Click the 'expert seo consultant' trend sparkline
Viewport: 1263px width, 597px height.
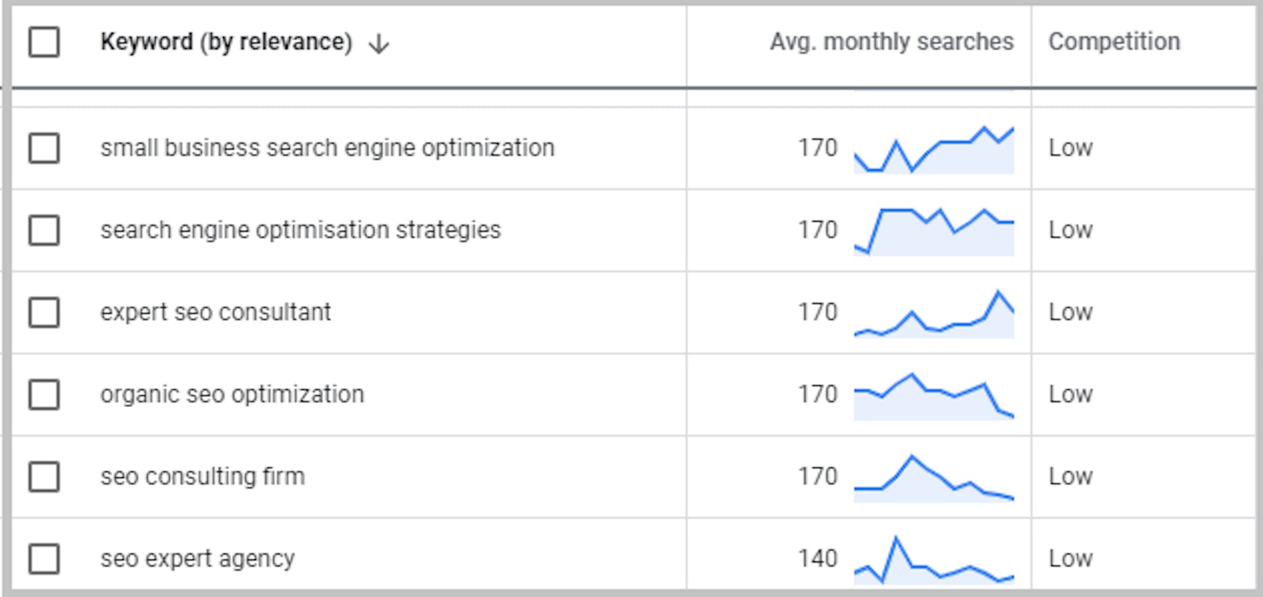tap(933, 316)
